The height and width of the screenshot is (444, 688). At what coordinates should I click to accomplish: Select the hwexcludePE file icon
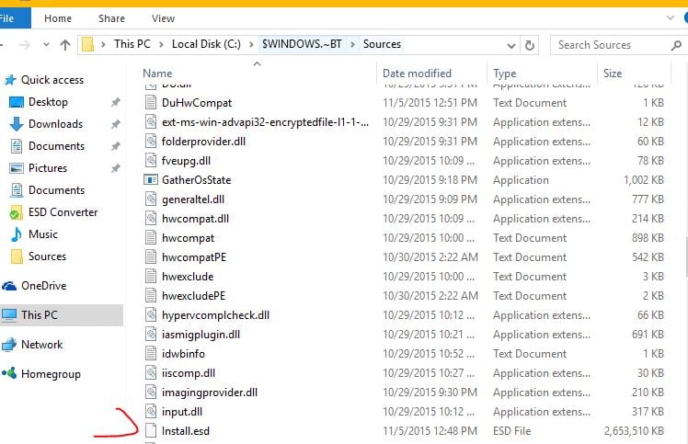pyautogui.click(x=151, y=295)
